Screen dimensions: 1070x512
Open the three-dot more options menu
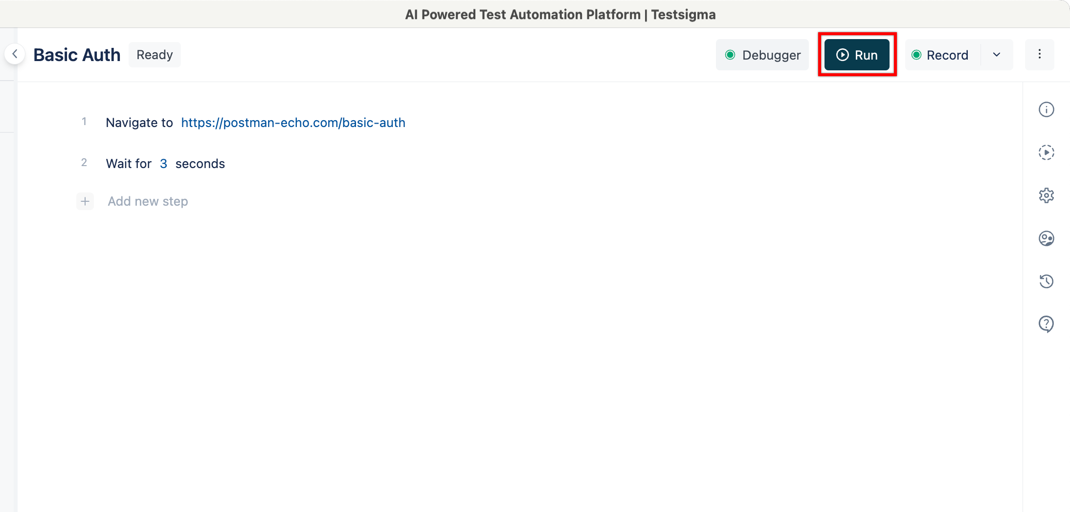click(1040, 54)
